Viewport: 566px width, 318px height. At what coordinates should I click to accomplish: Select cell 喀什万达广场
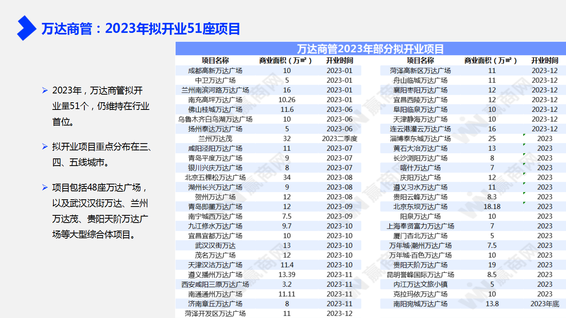point(420,168)
